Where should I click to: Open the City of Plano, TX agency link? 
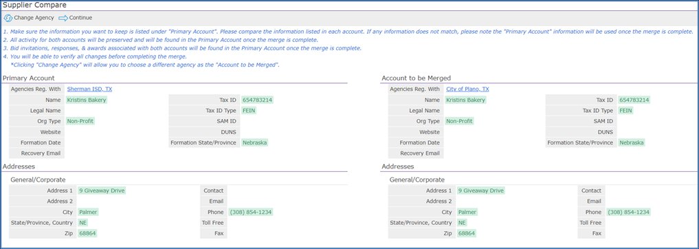coord(467,89)
